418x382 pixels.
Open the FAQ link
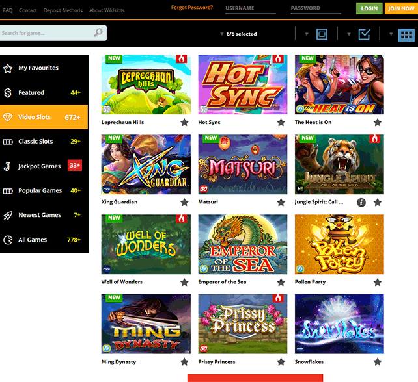[8, 10]
